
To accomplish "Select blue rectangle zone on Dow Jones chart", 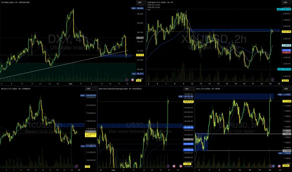I will (x=140, y=125).
